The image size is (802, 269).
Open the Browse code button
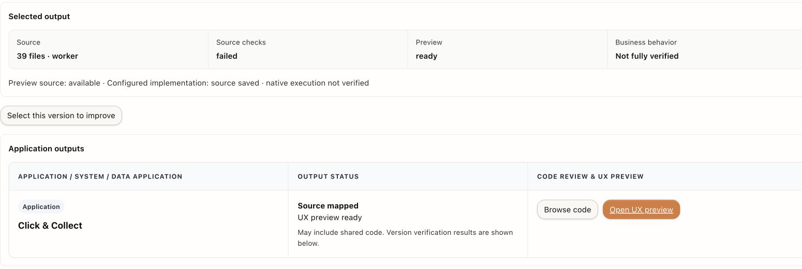pyautogui.click(x=568, y=210)
